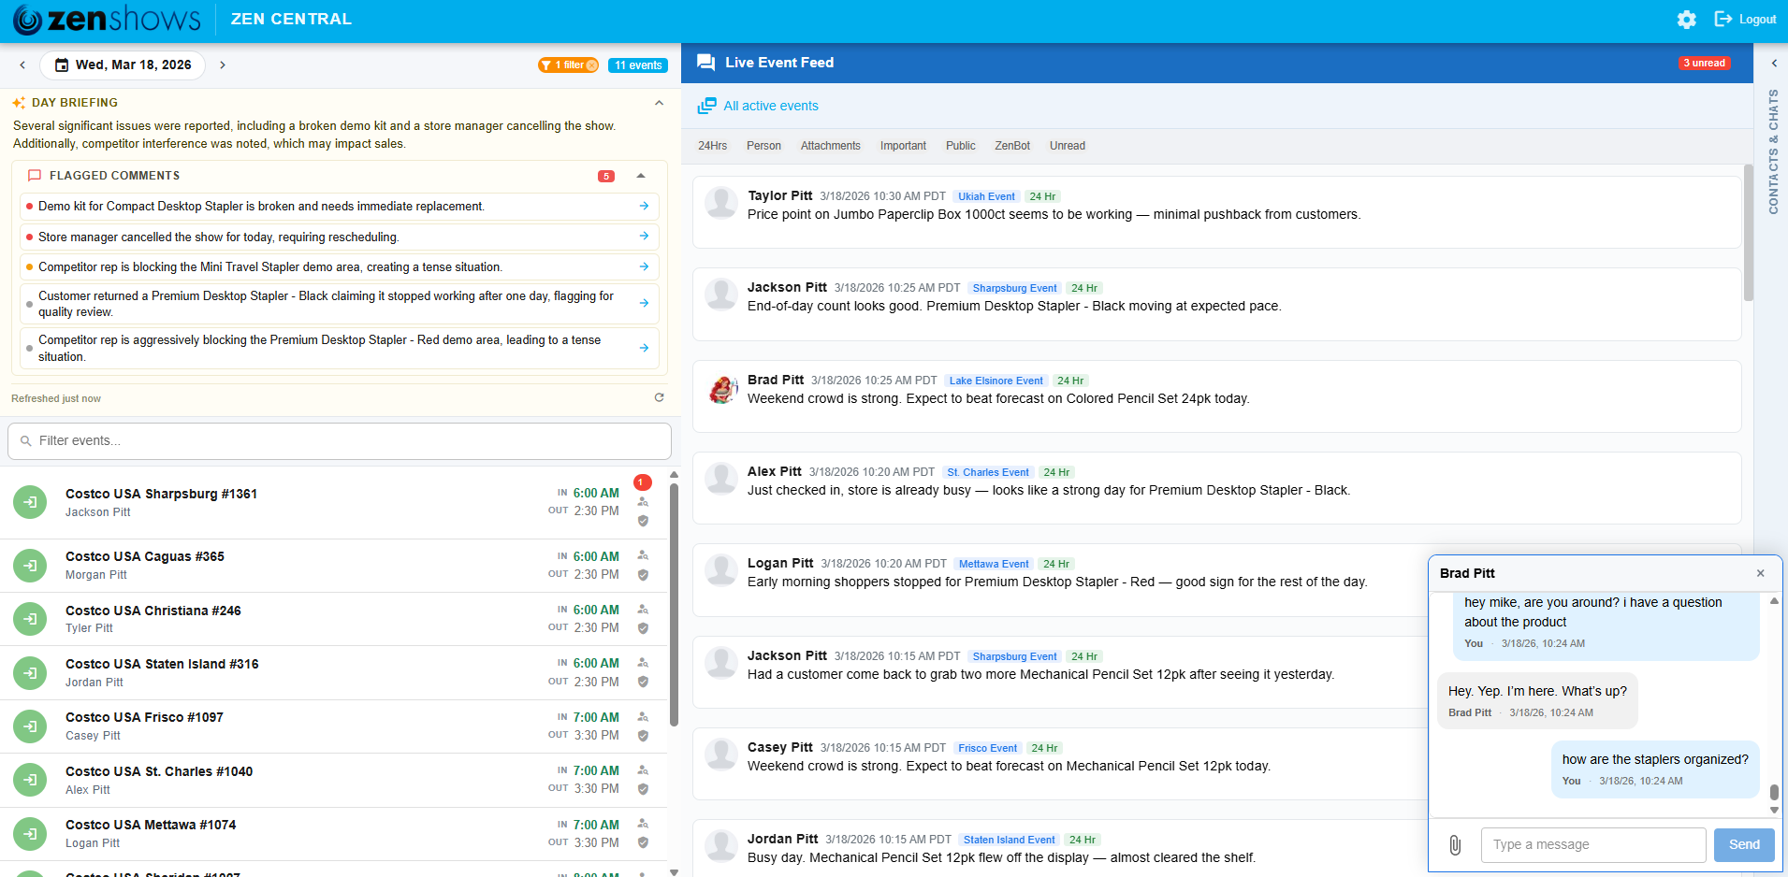Remove the active 1 filter chip
This screenshot has width=1788, height=877.
(591, 65)
